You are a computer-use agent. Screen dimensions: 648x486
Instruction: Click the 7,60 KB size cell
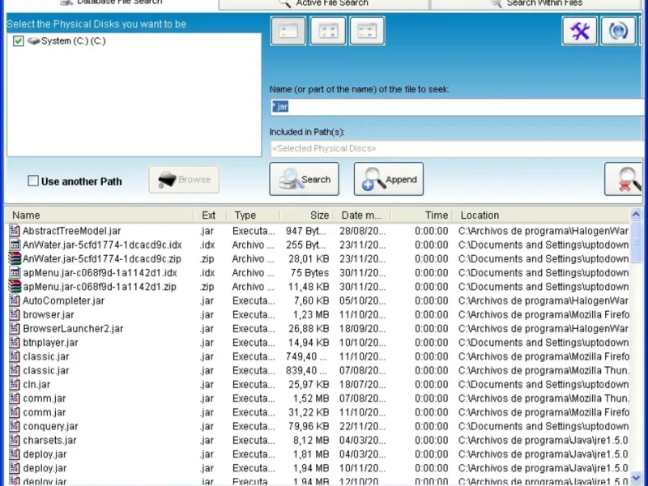pyautogui.click(x=311, y=301)
